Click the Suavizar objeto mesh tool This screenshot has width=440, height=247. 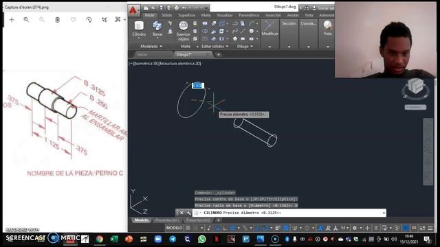pyautogui.click(x=184, y=31)
